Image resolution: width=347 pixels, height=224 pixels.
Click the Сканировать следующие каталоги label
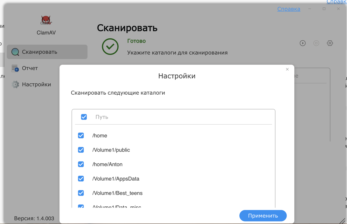118,93
